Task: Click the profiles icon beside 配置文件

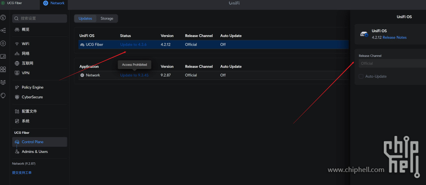Action: [x=17, y=111]
